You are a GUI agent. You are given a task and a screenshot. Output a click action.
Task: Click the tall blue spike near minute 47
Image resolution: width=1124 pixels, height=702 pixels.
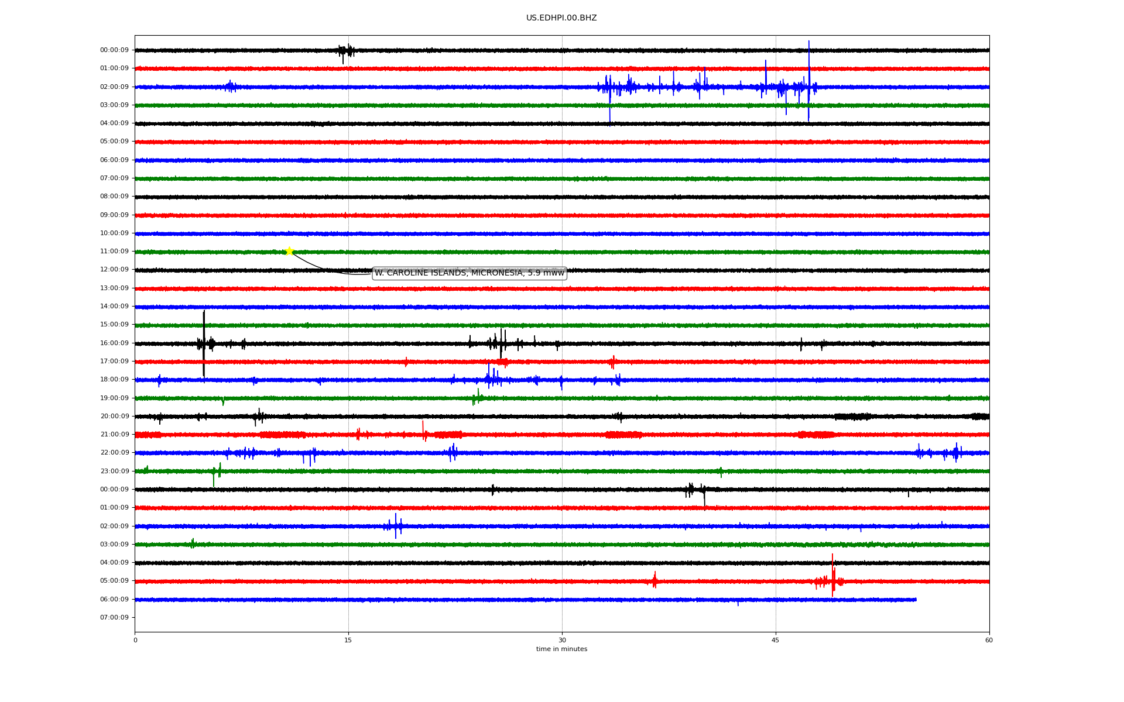tap(809, 76)
